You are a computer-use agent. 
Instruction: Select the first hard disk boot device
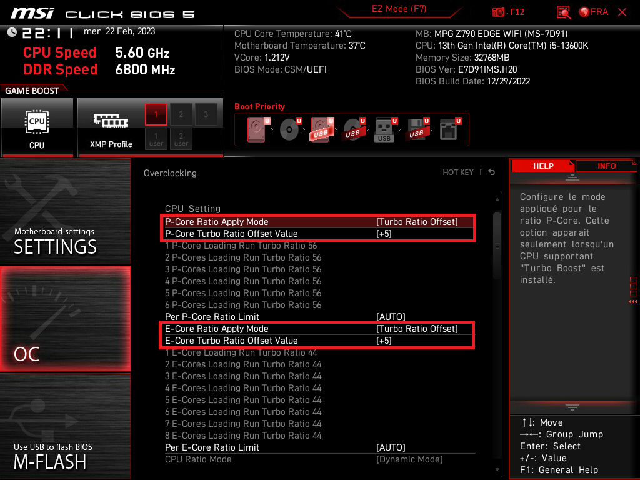[x=258, y=129]
